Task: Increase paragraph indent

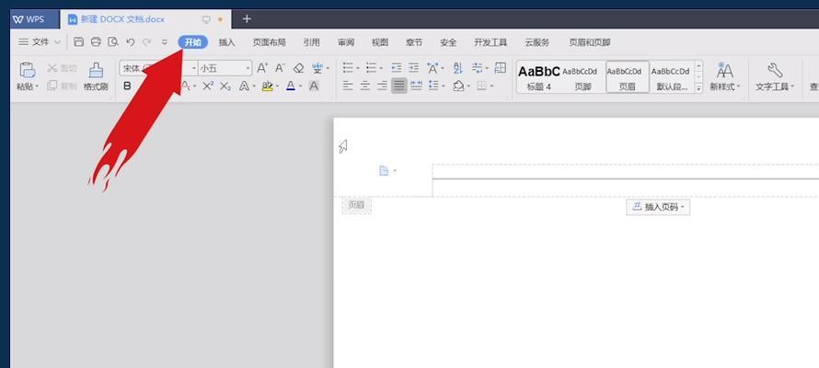Action: (414, 68)
